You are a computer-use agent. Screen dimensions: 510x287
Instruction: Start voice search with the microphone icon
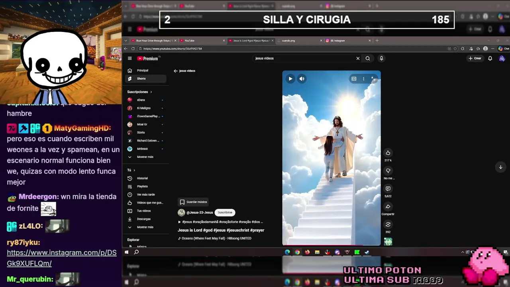coord(381,58)
